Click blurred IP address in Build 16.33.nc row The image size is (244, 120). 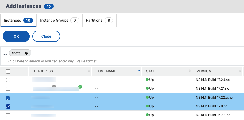coord(43,115)
